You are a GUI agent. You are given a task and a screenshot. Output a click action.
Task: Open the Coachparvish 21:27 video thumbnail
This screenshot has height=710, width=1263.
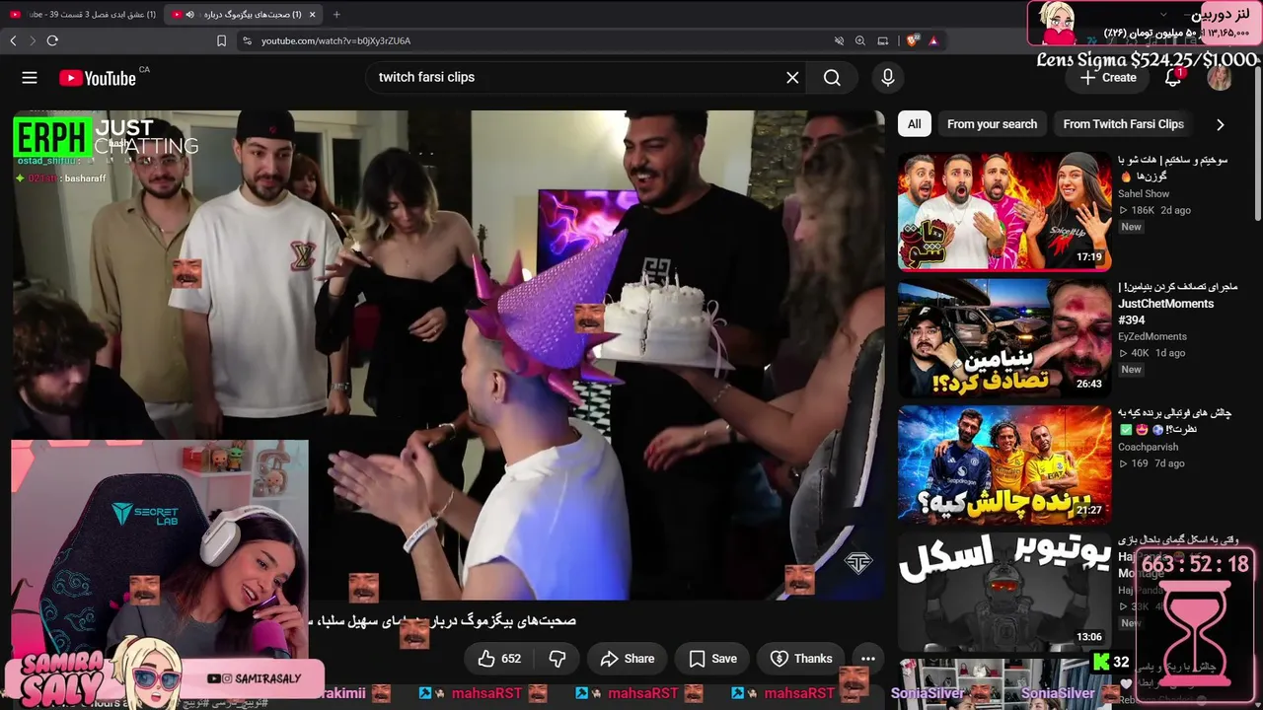[x=1004, y=464]
